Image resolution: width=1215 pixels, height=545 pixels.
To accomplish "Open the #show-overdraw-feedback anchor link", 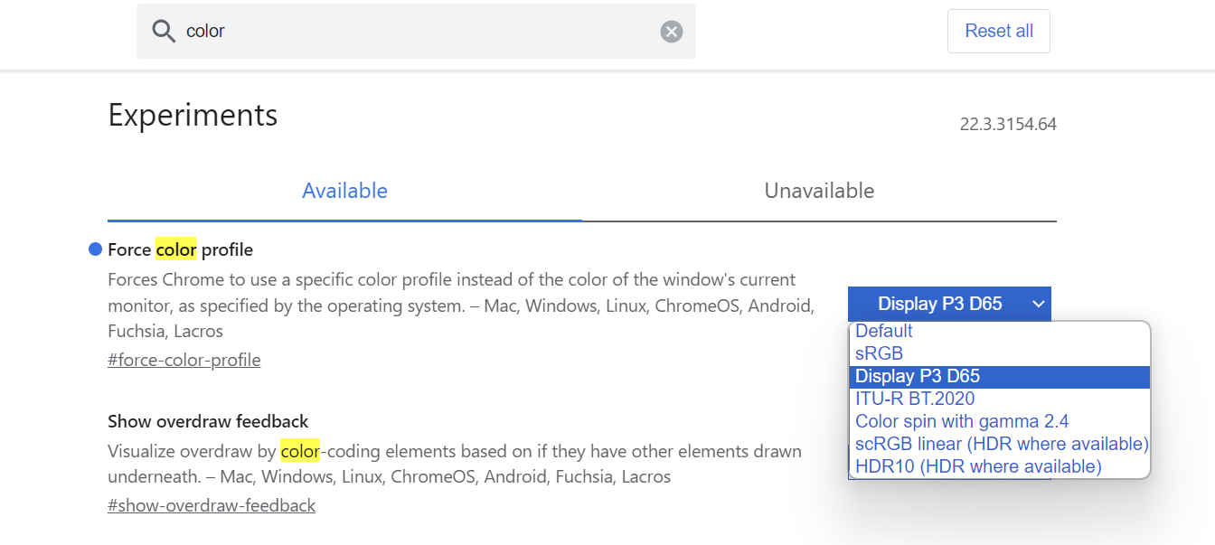I will 212,505.
